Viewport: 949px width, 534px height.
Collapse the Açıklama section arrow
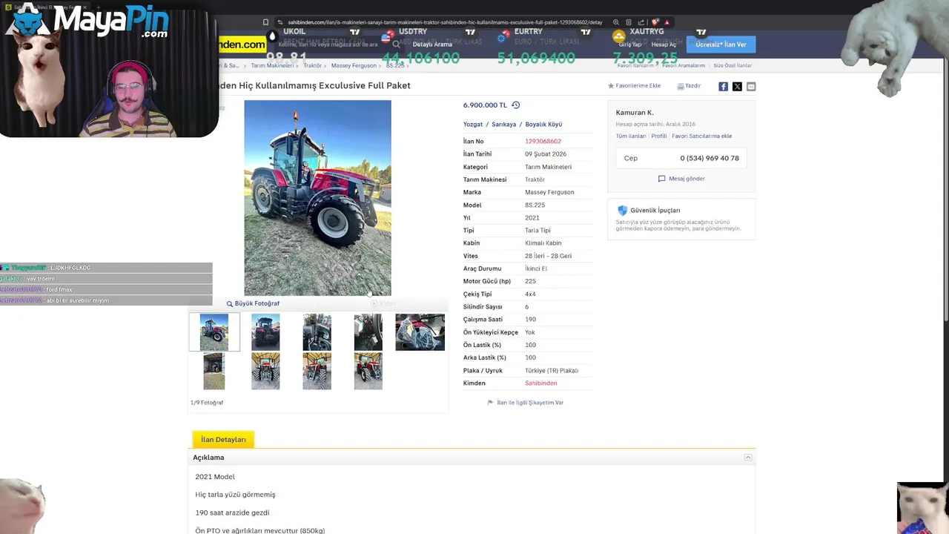coord(748,458)
